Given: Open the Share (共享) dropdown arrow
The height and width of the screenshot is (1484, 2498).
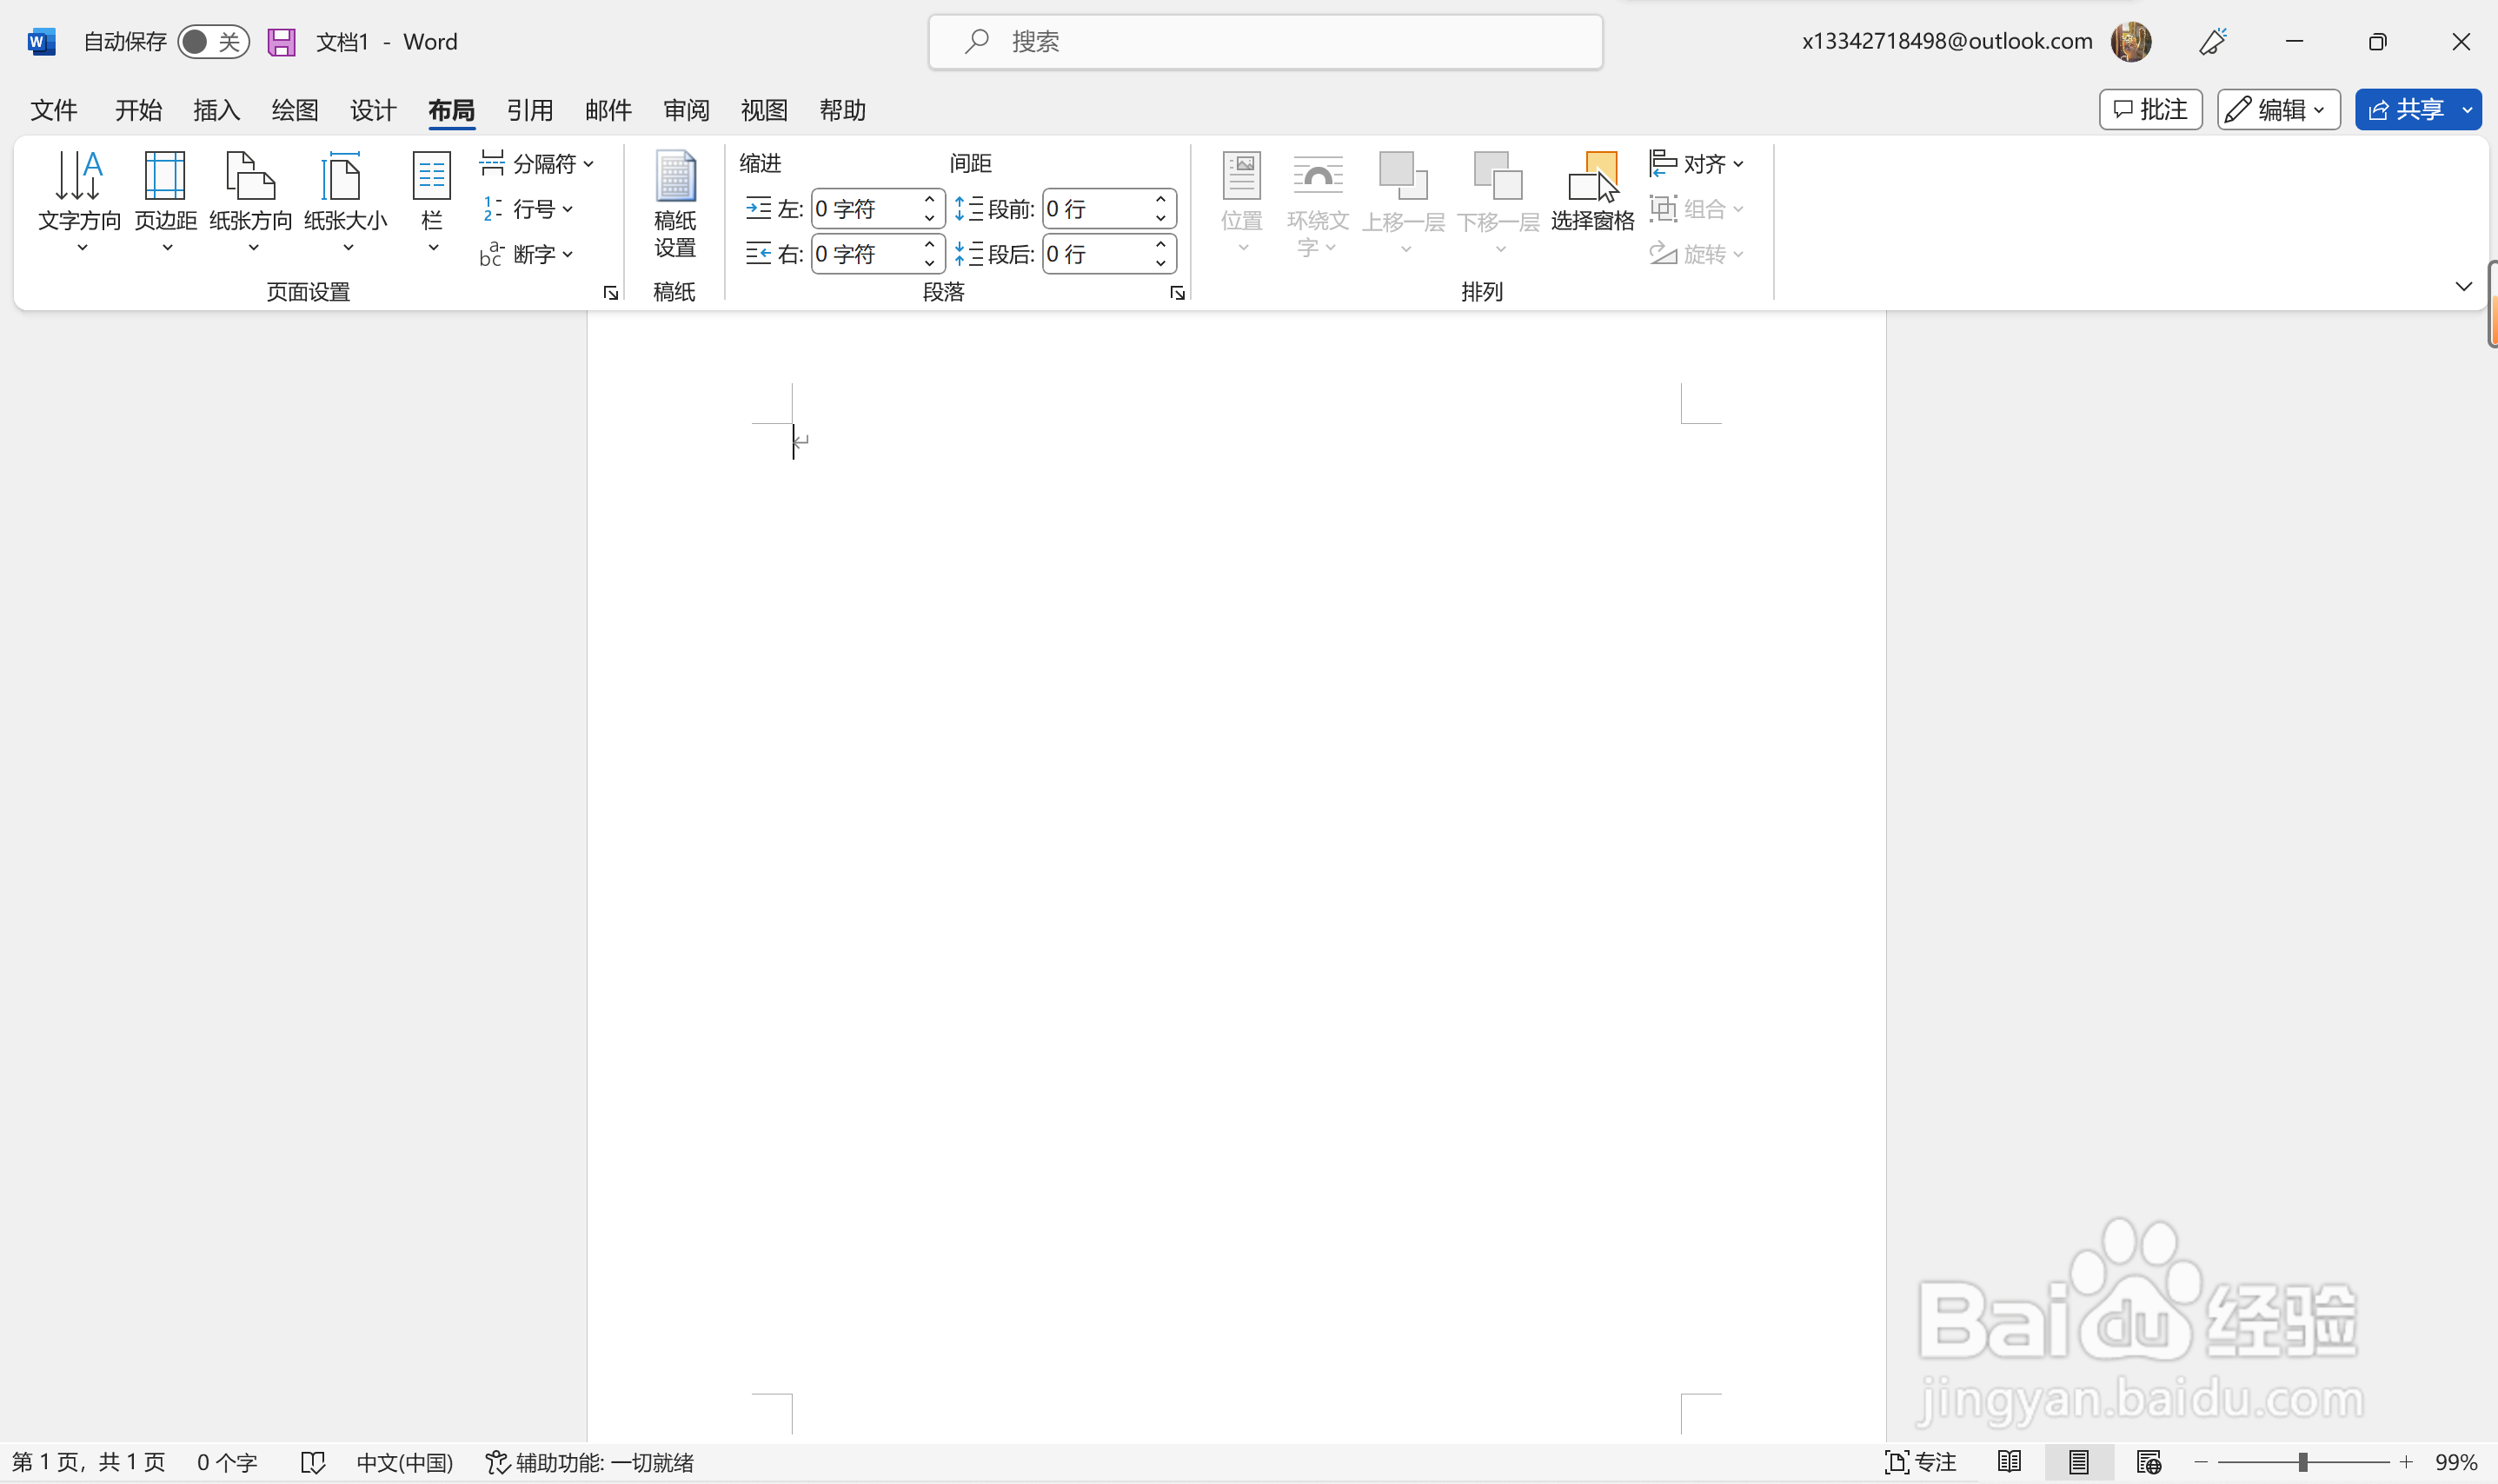Looking at the screenshot, I should coord(2467,109).
